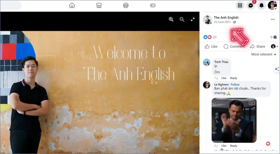
Task: Click the 1 y timestamp on Trịnh Thảo's comment
Action: click(x=216, y=78)
